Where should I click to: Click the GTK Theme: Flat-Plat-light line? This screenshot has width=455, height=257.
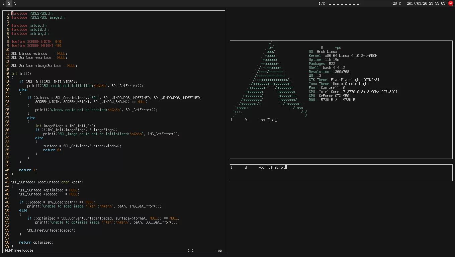(x=344, y=80)
